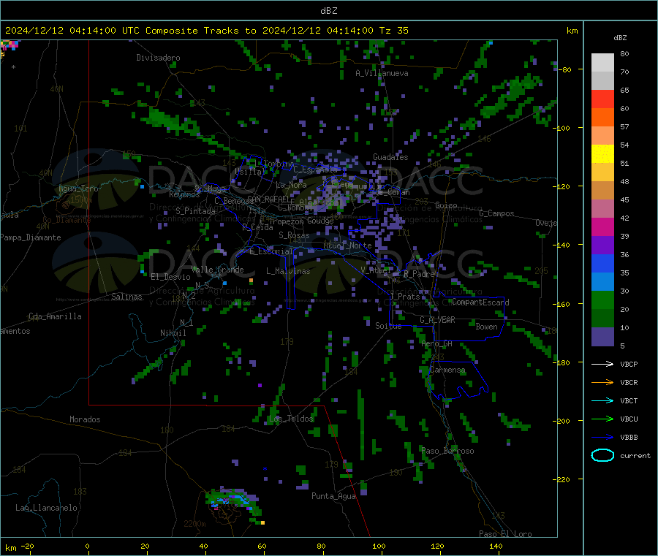
Task: Select the 35 dBZ blue color swatch
Action: coord(602,282)
